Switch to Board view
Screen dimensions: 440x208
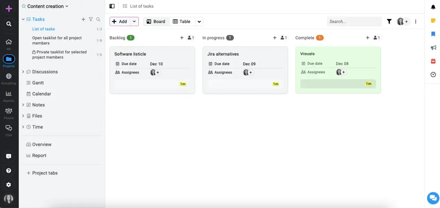pos(156,21)
